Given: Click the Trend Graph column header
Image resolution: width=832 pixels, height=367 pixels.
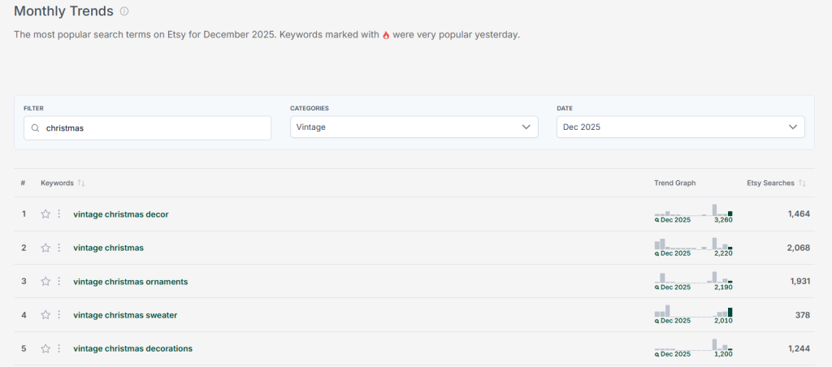Looking at the screenshot, I should coord(675,183).
